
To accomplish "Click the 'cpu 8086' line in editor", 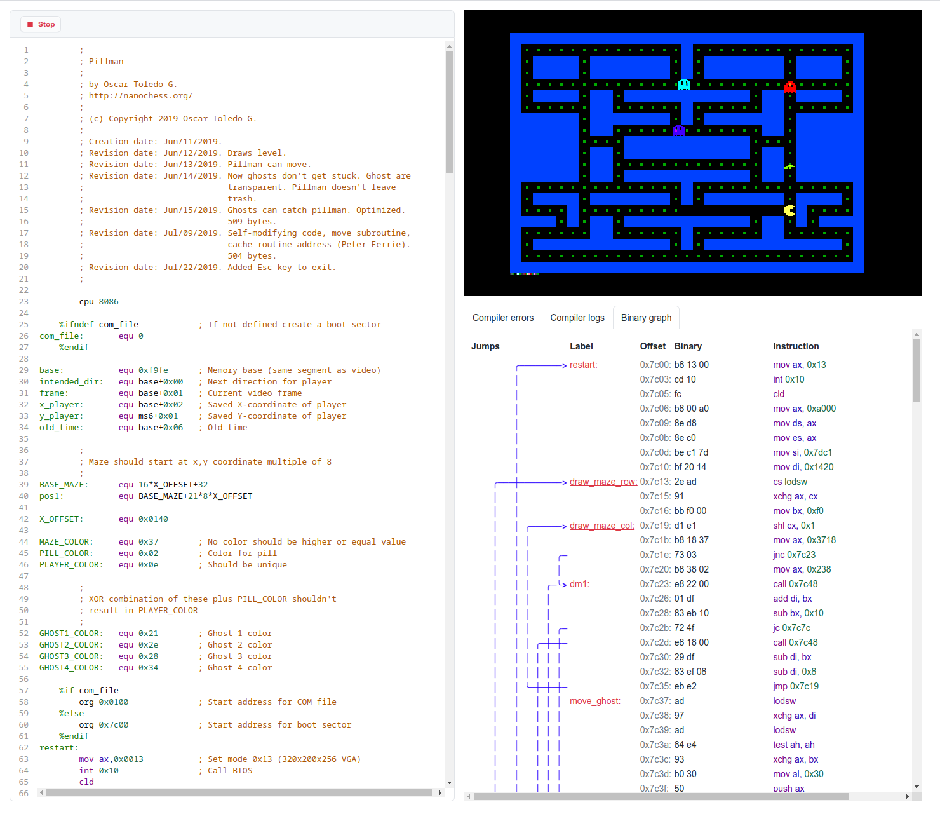I will click(x=98, y=302).
